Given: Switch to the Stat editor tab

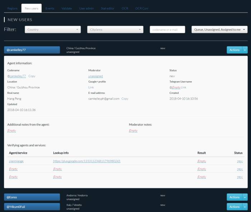Looking at the screenshot, I should coord(108,8).
